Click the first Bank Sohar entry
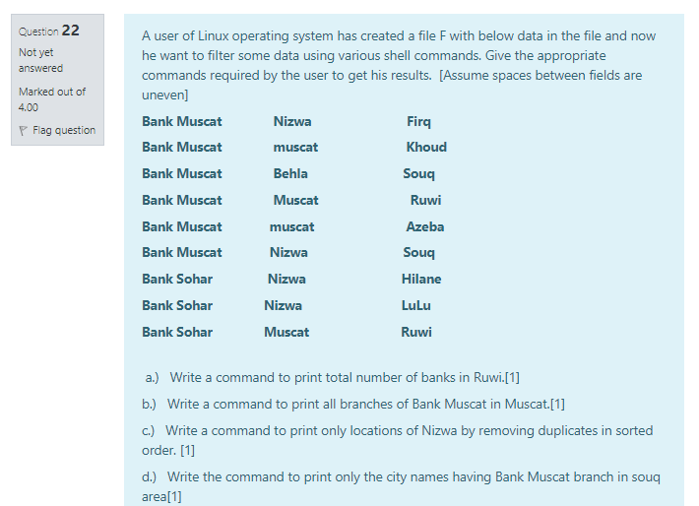The width and height of the screenshot is (699, 506). pyautogui.click(x=177, y=279)
